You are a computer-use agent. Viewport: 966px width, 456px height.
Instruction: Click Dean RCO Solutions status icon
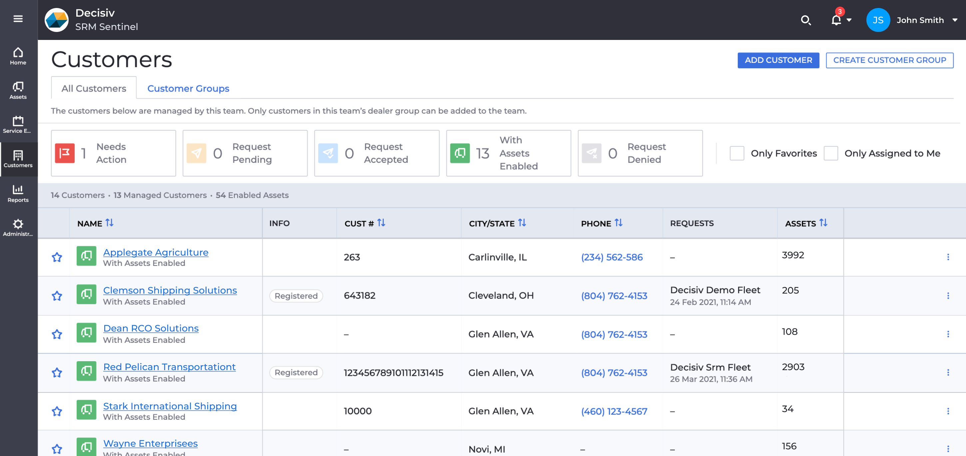86,333
